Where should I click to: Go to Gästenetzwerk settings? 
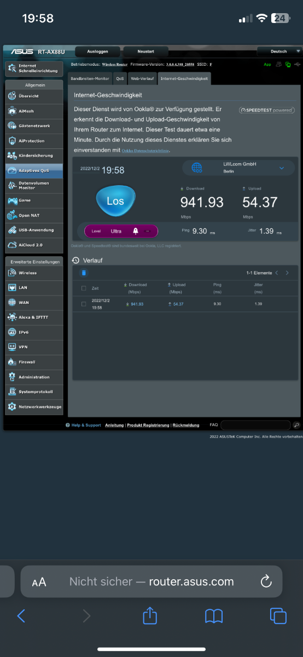pyautogui.click(x=33, y=126)
